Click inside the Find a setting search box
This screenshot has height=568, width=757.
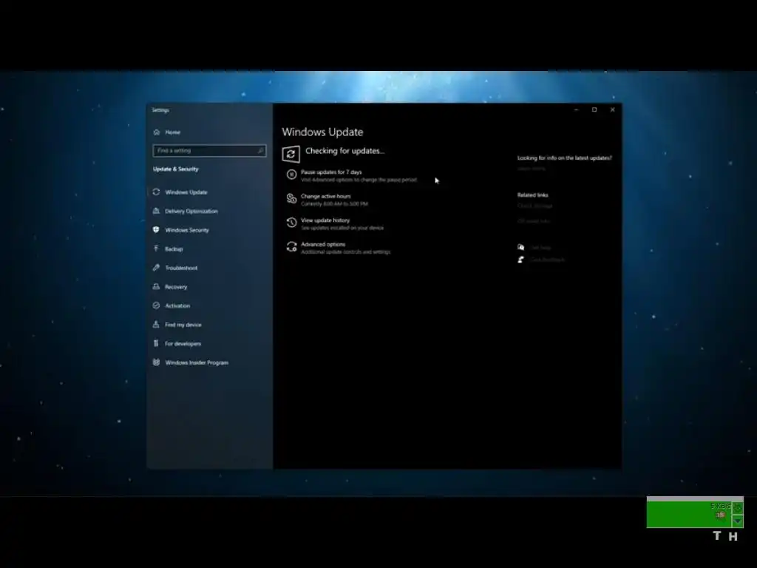point(209,151)
